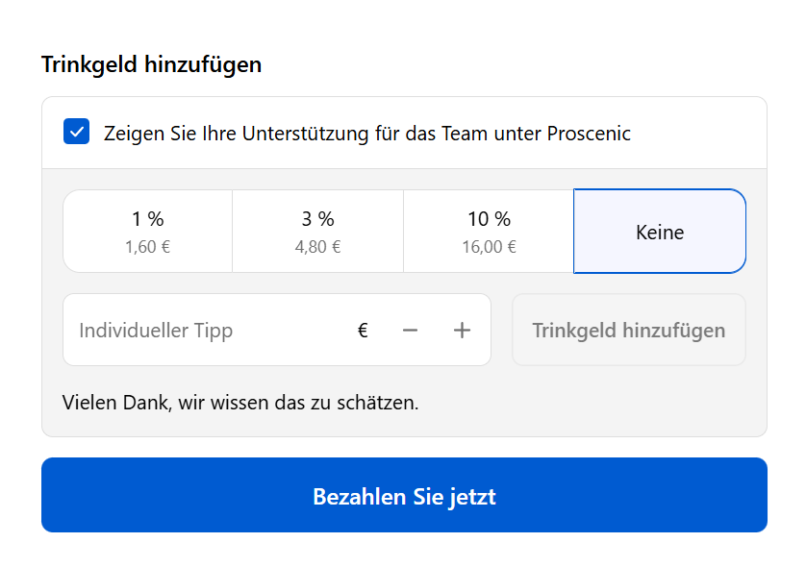Select the 'Keine' no-tip option
Viewport: 806px width, 567px height.
pos(660,232)
